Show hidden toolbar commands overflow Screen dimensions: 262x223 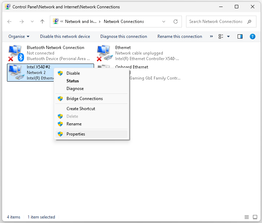pos(211,36)
